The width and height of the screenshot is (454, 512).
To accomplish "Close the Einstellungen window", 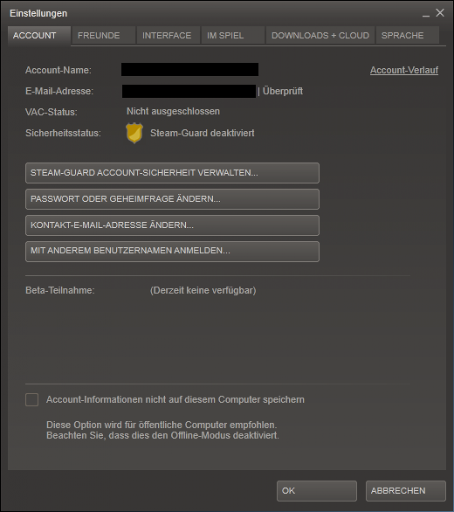I will tap(440, 12).
